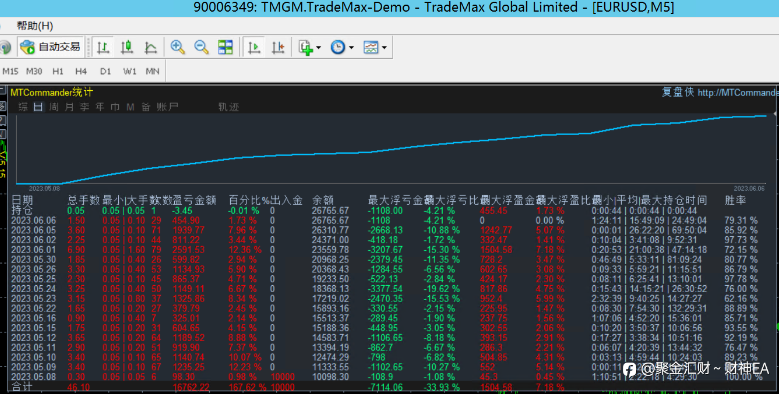Switch to the 月 monthly statistics tab
Screen dimensions: 779x394
click(x=69, y=107)
